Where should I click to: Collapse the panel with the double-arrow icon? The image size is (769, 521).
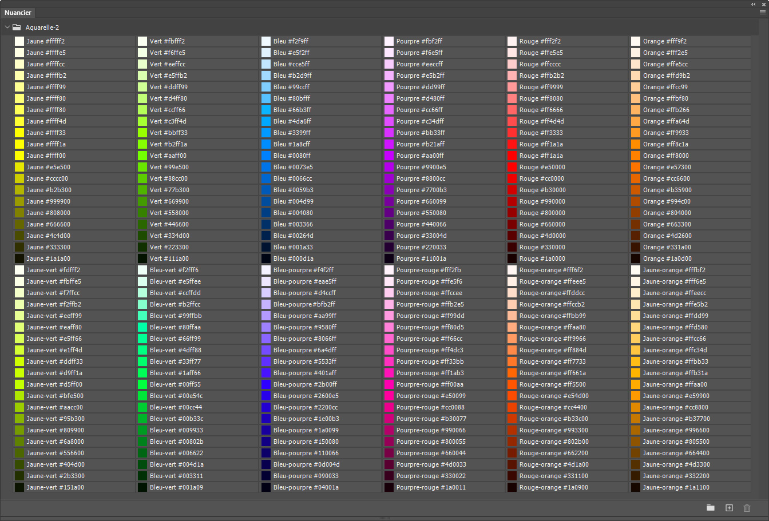[x=754, y=4]
